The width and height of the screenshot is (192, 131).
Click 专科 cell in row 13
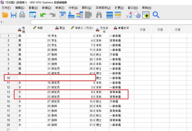click(102, 92)
